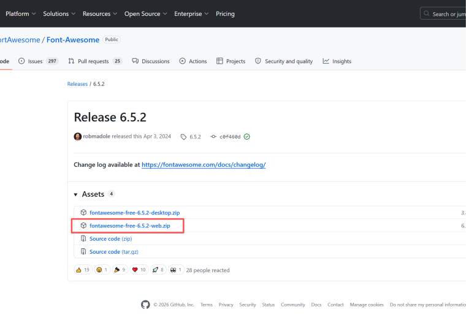The width and height of the screenshot is (472, 315).
Task: Click the Releases breadcrumb link
Action: point(77,84)
